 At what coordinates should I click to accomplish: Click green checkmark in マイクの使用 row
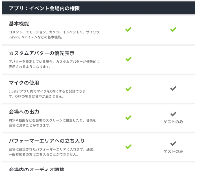128,89
